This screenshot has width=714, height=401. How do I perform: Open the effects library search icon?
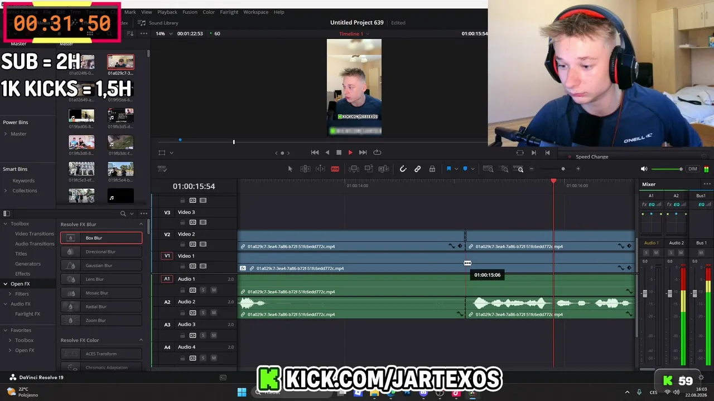click(x=123, y=213)
